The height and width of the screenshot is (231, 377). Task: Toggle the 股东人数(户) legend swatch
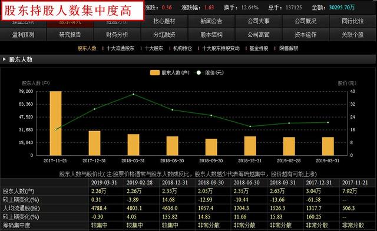[x=155, y=73]
